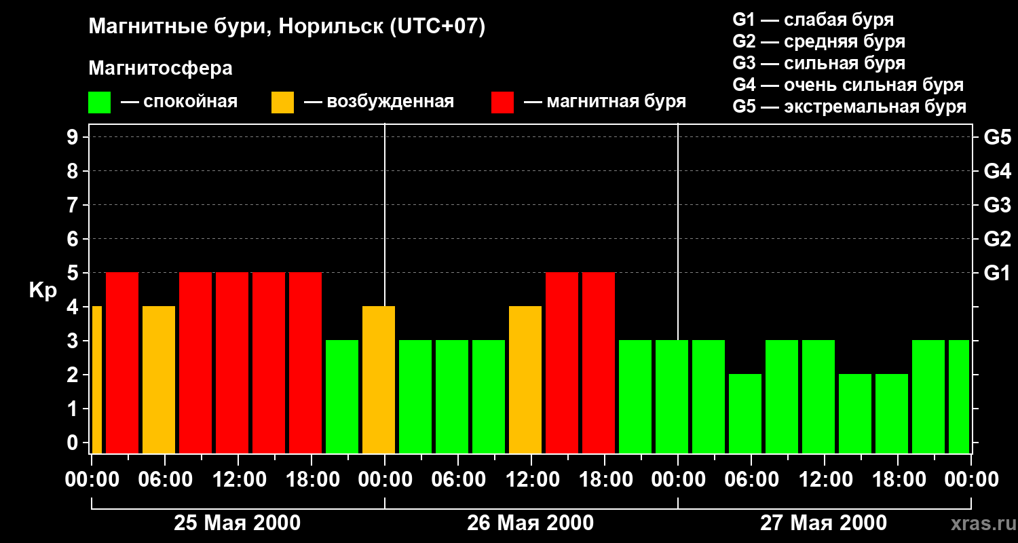
Task: Click the '12:00' time label above 25 Мая
Action: (238, 479)
